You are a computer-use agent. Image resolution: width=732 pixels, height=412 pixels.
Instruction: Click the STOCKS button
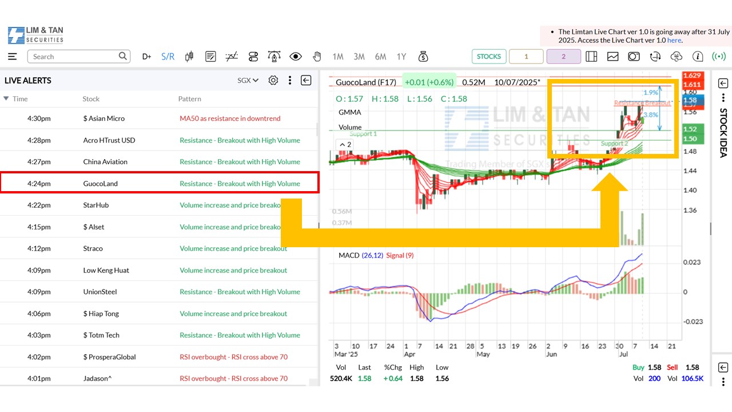[489, 57]
